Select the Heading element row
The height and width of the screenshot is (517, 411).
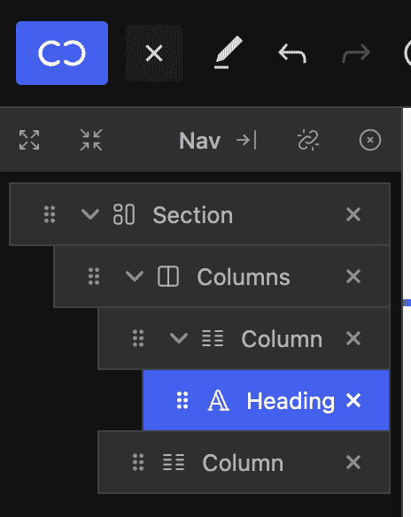267,400
